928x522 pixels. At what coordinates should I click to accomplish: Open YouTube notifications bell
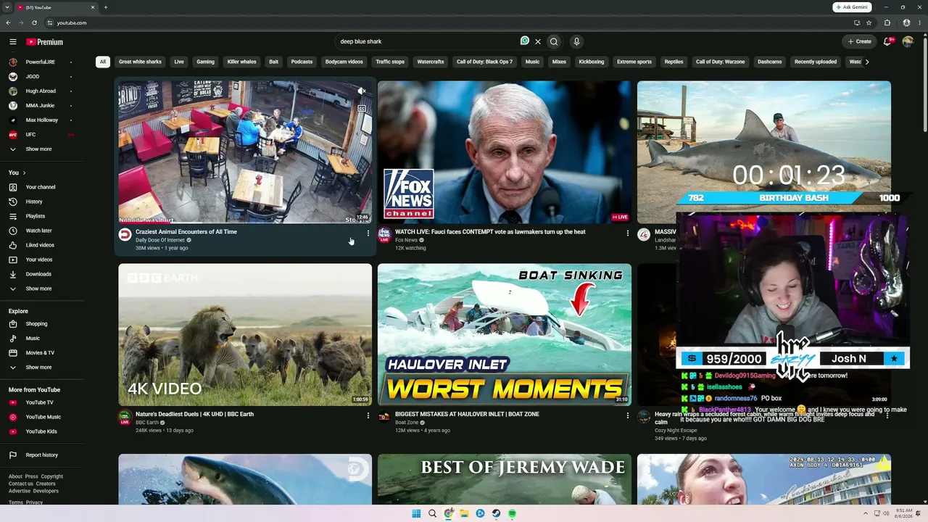click(x=887, y=42)
